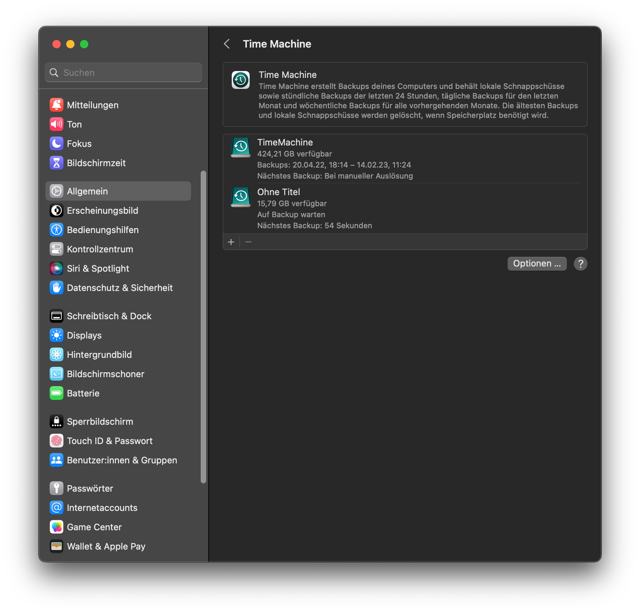640x613 pixels.
Task: Open the Schreibtisch & Dock icon
Action: click(57, 316)
